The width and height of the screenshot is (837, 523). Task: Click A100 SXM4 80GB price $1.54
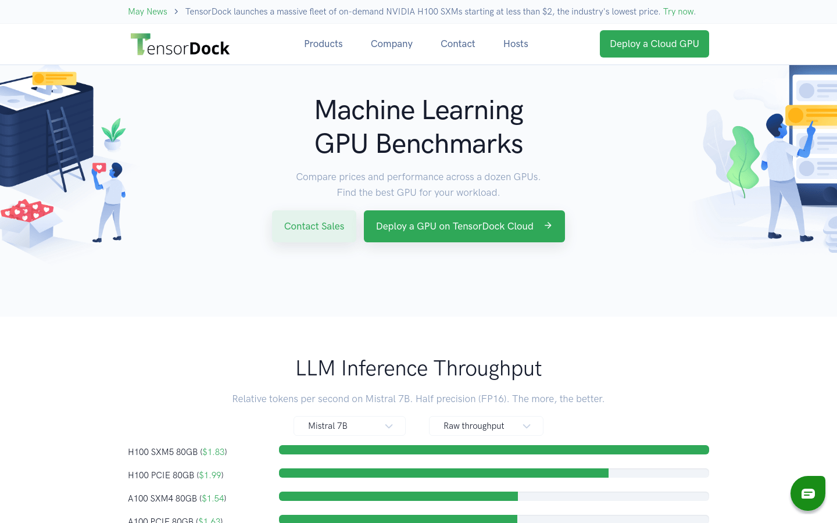213,498
